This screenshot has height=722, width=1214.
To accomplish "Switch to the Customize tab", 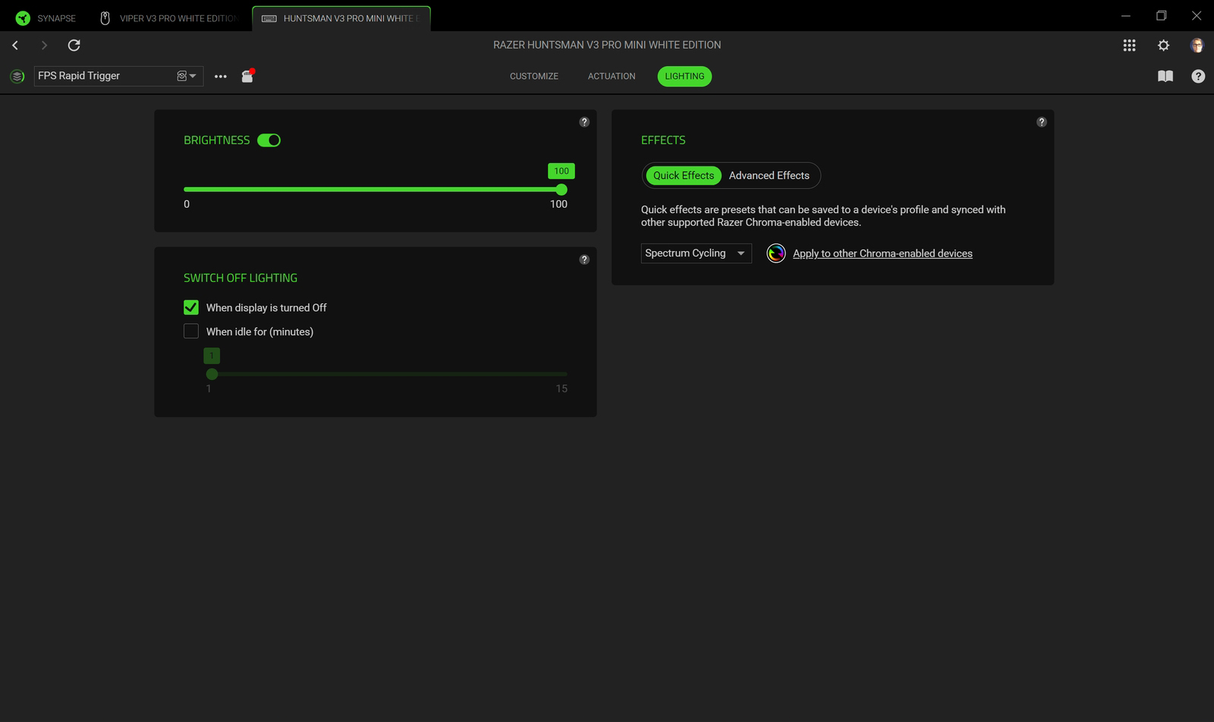I will [x=534, y=76].
